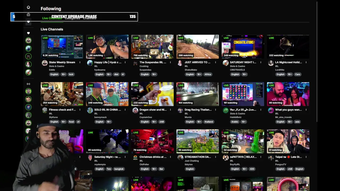Open options menu for Stake Weekly Stream
Image resolution: width=340 pixels, height=191 pixels.
pos(80,62)
